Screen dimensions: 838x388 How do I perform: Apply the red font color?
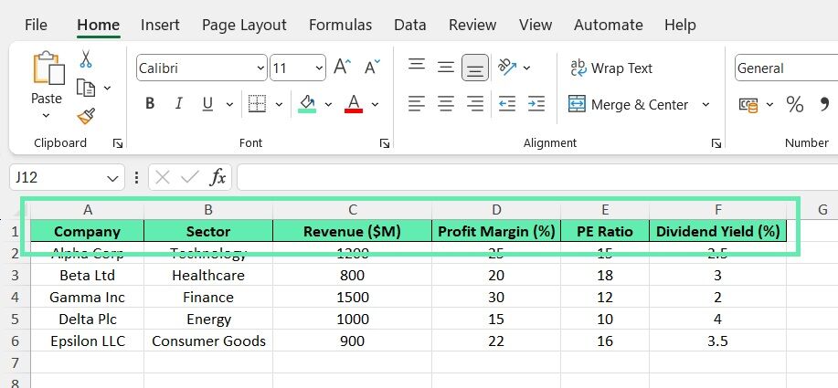[x=354, y=103]
